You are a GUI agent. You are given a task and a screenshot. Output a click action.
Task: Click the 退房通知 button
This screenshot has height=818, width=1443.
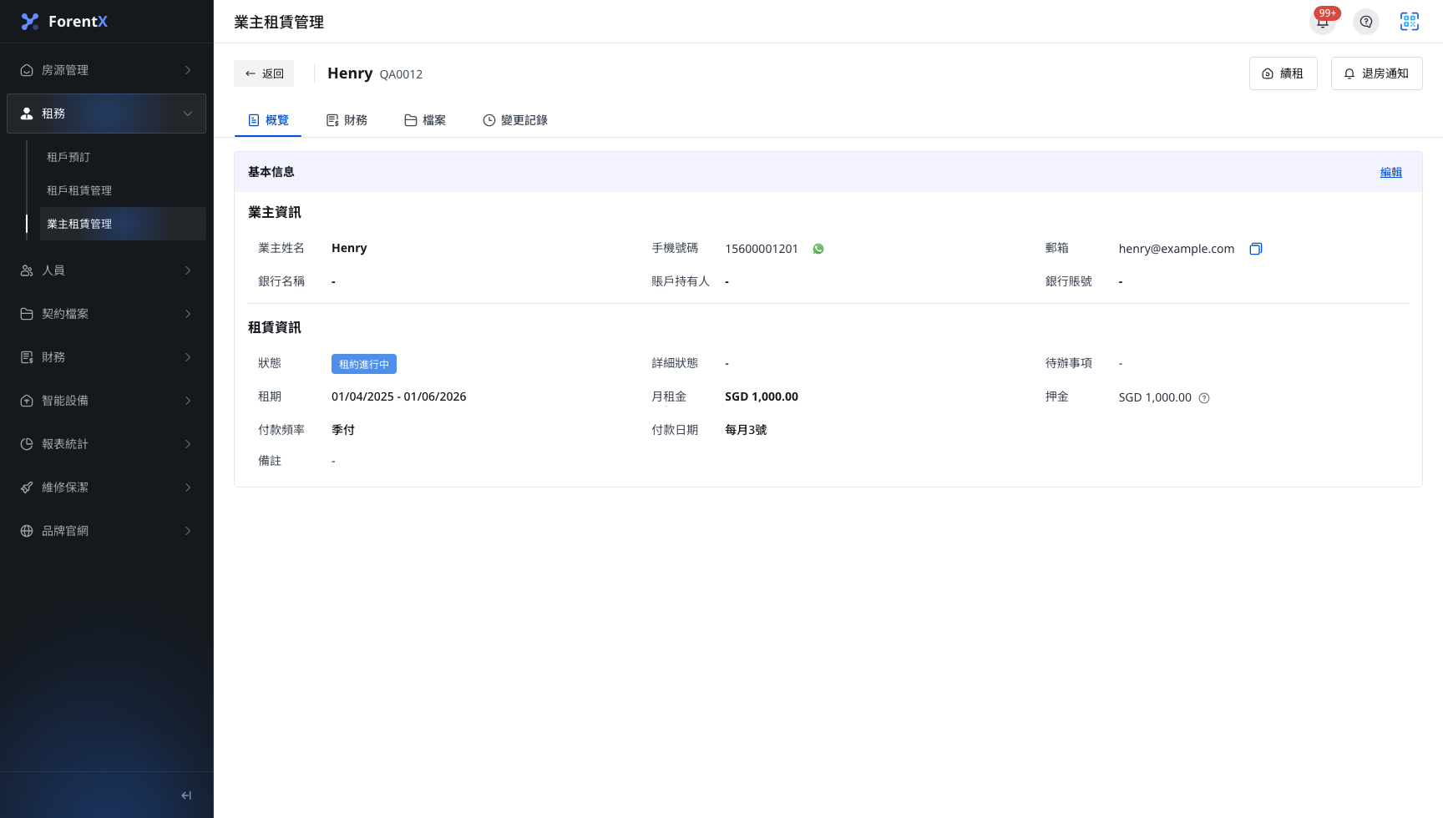click(x=1376, y=73)
